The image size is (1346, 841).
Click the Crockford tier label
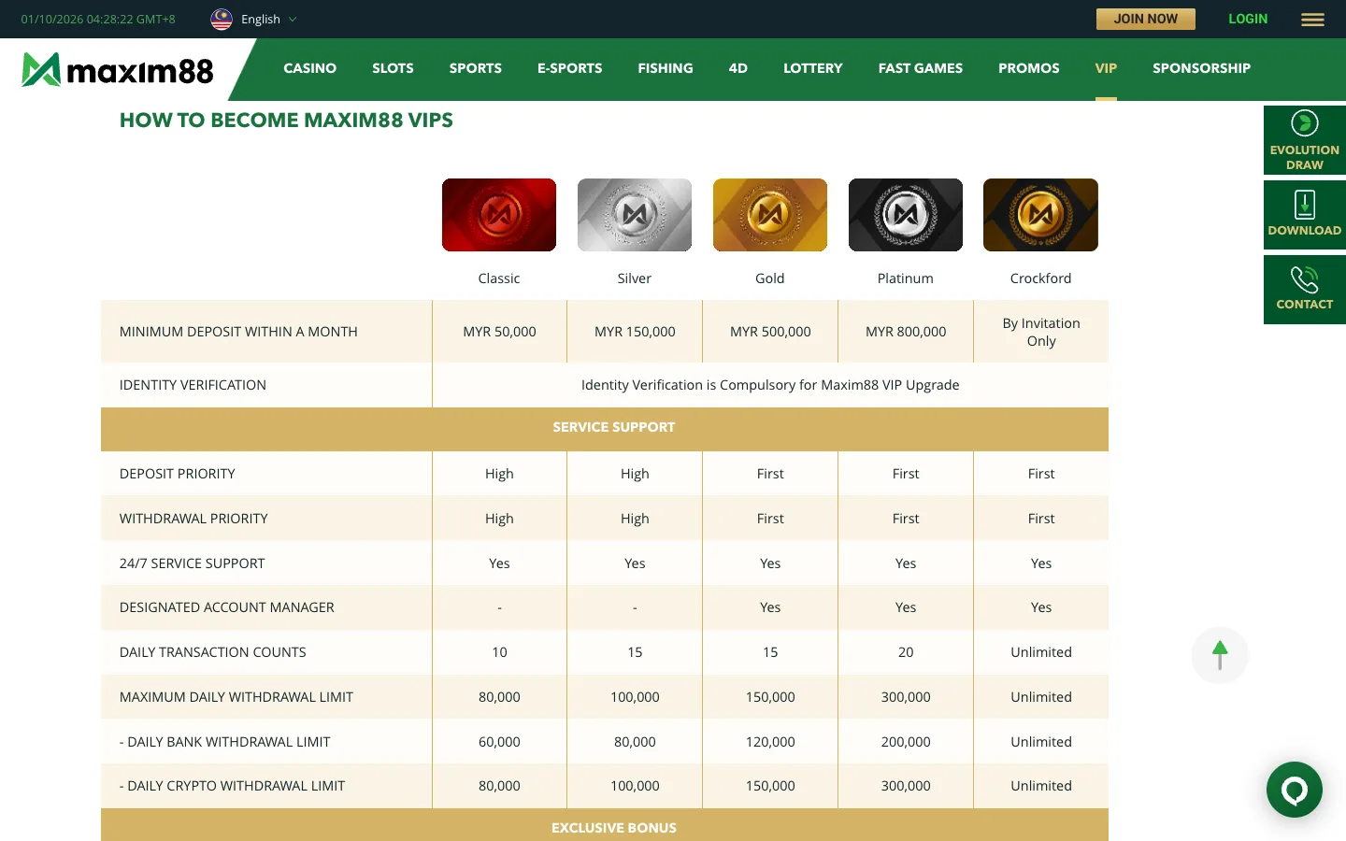pyautogui.click(x=1040, y=278)
